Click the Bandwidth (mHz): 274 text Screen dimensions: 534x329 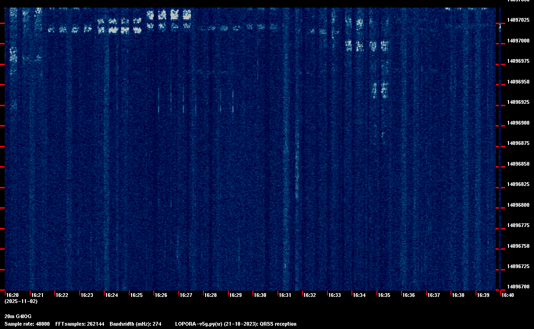(x=135, y=324)
